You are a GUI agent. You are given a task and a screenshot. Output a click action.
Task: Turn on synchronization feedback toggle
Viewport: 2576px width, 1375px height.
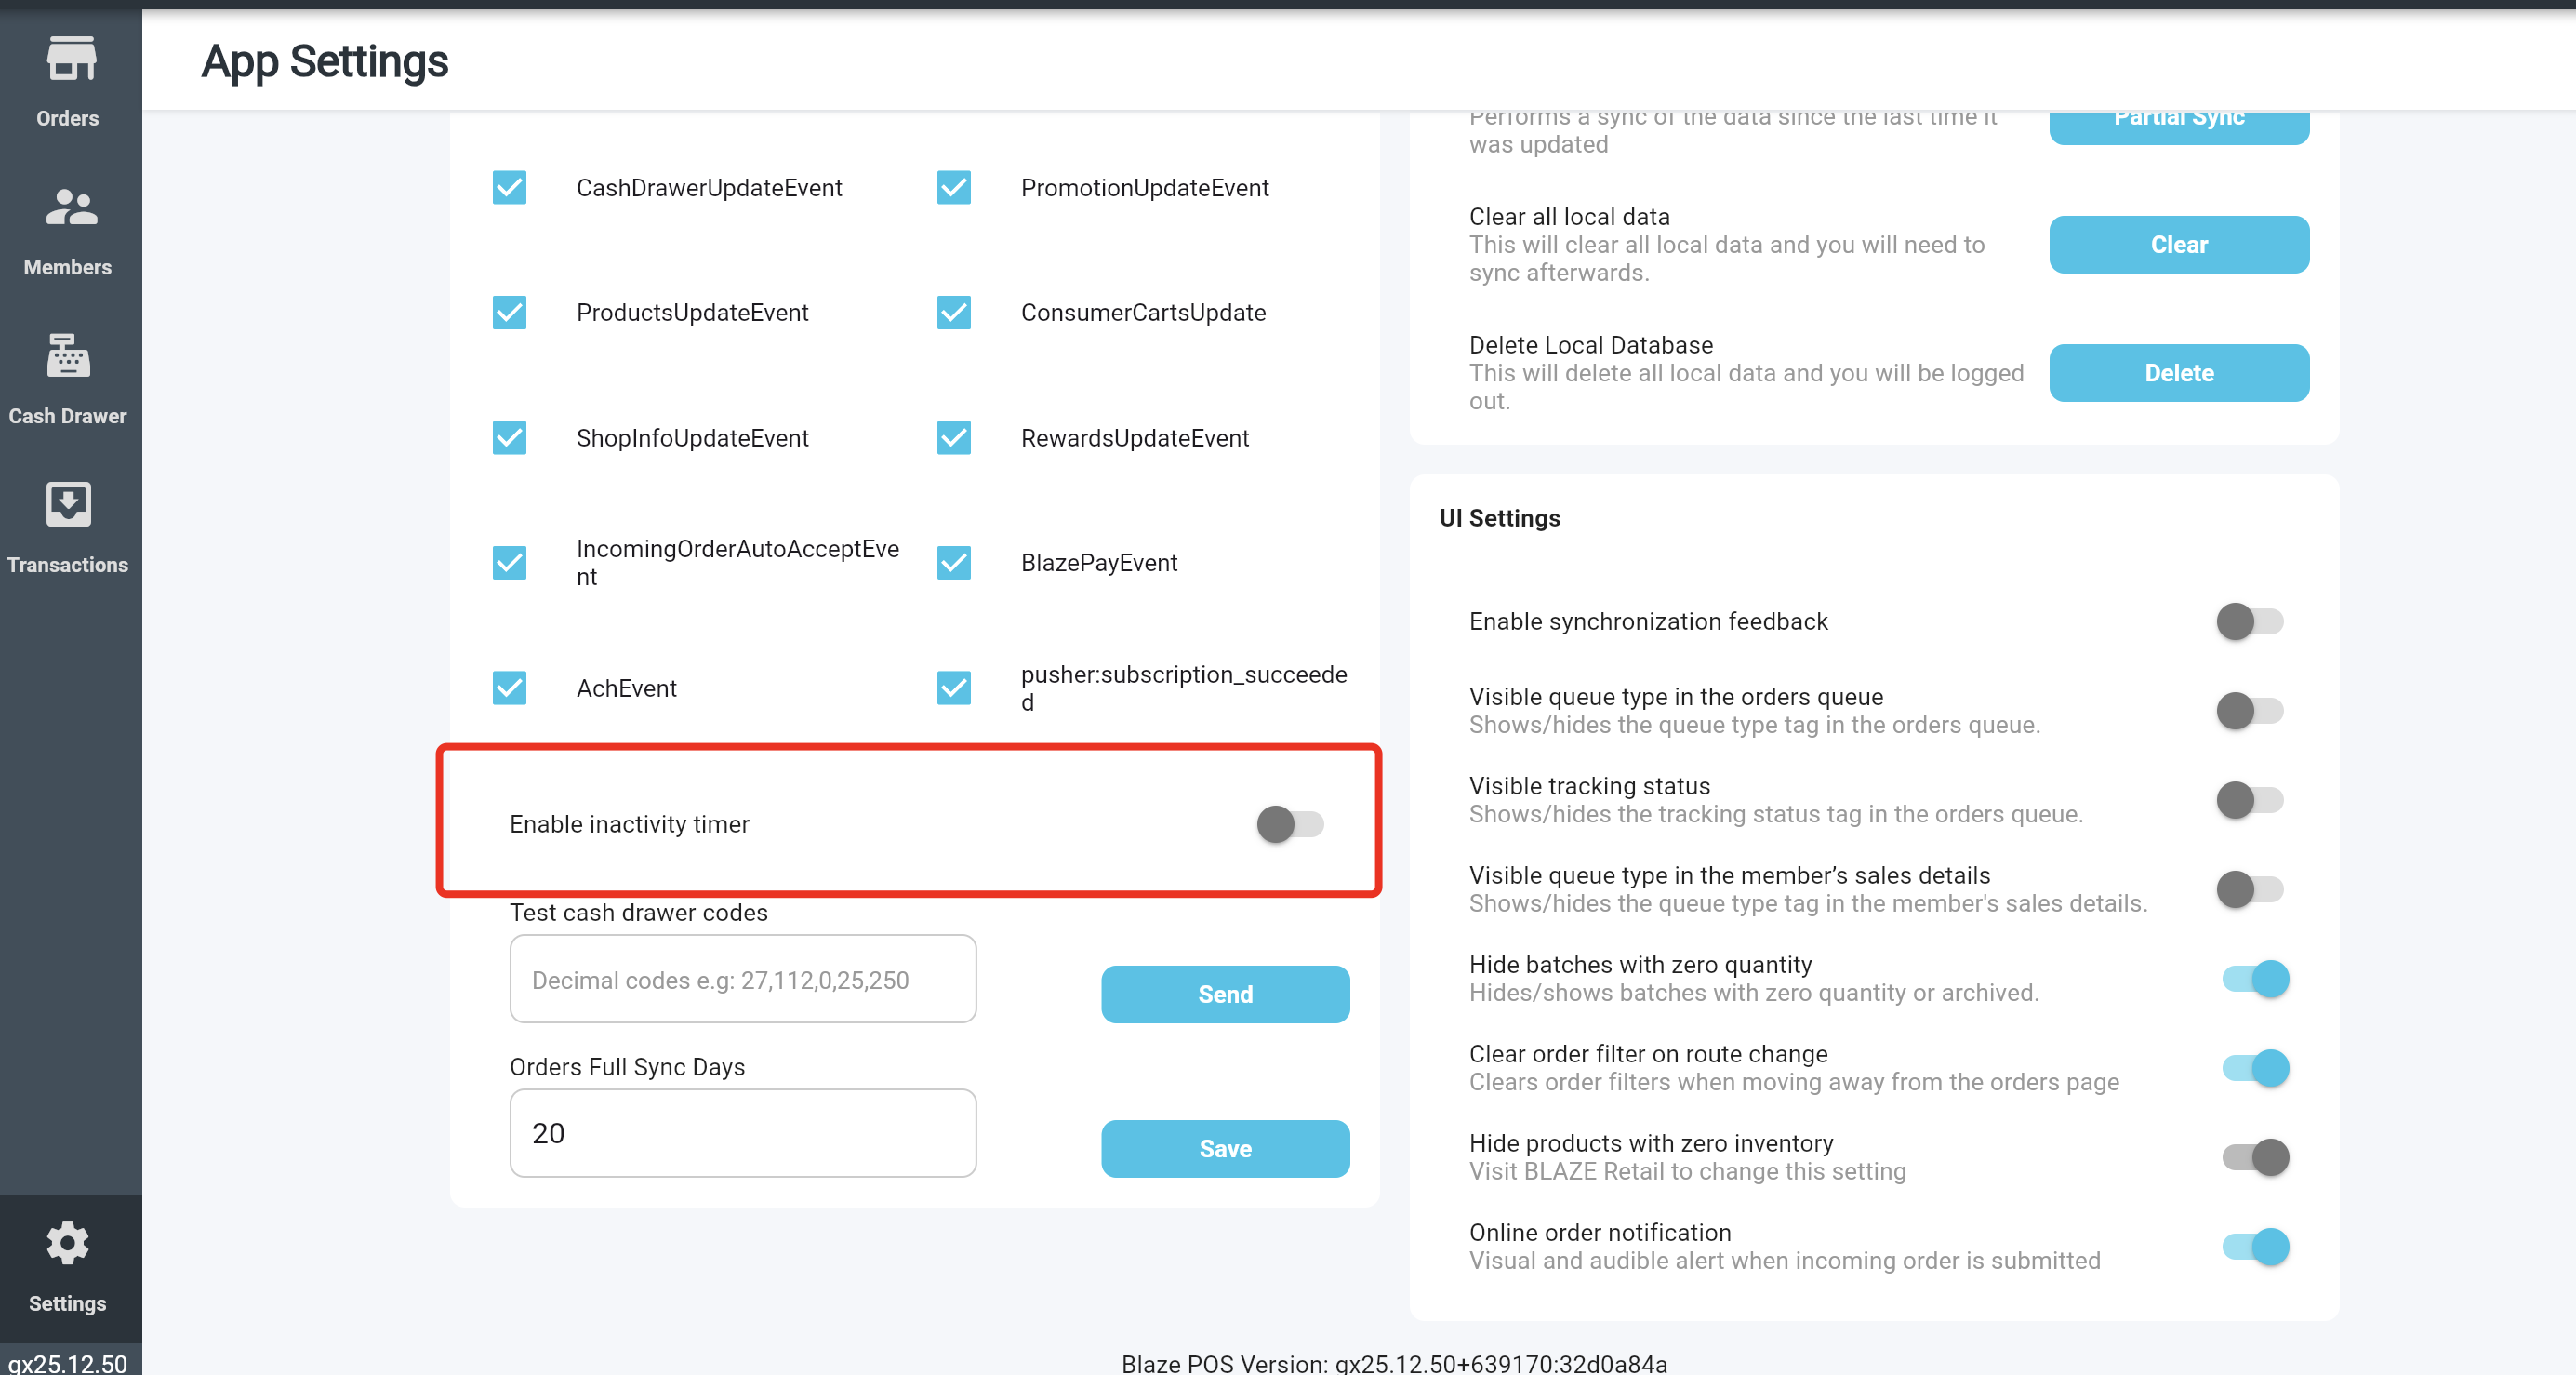click(2249, 621)
